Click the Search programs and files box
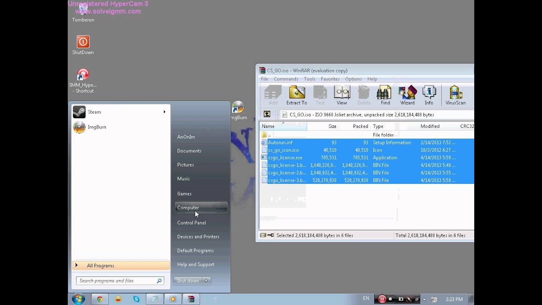The width and height of the screenshot is (542, 305). [x=121, y=280]
